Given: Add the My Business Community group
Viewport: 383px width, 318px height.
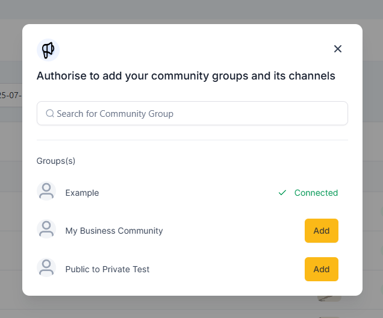Looking at the screenshot, I should tap(322, 231).
